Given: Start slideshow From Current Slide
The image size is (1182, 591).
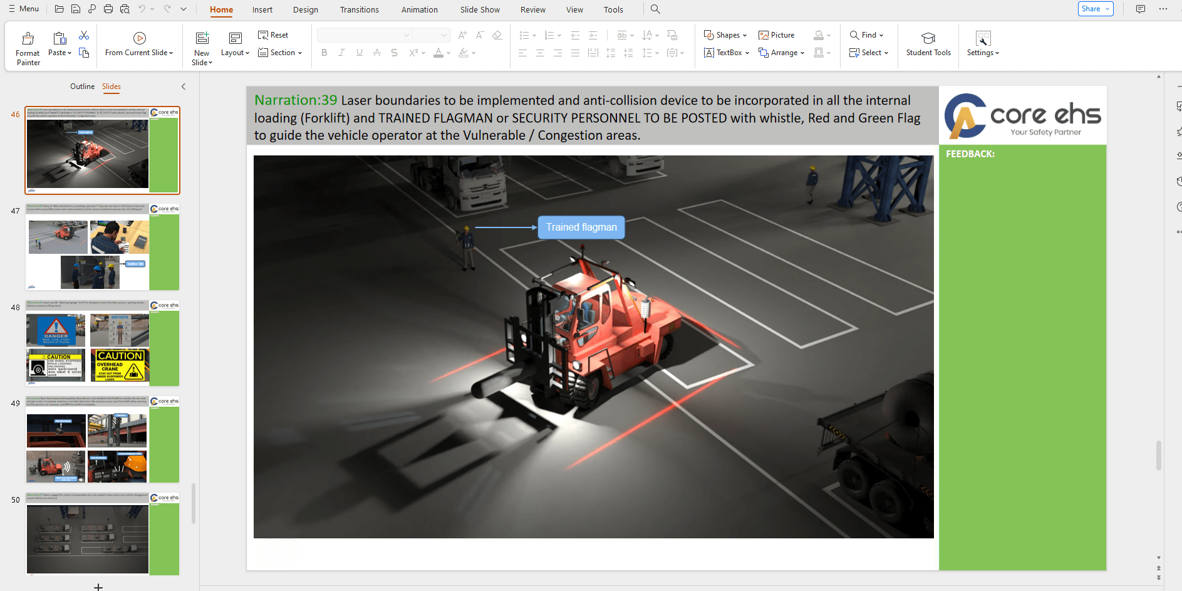Looking at the screenshot, I should 139,44.
